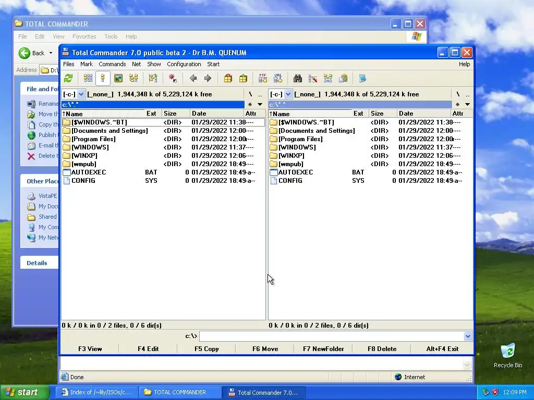Click the F4 Edit button
The height and width of the screenshot is (400, 534).
click(148, 348)
